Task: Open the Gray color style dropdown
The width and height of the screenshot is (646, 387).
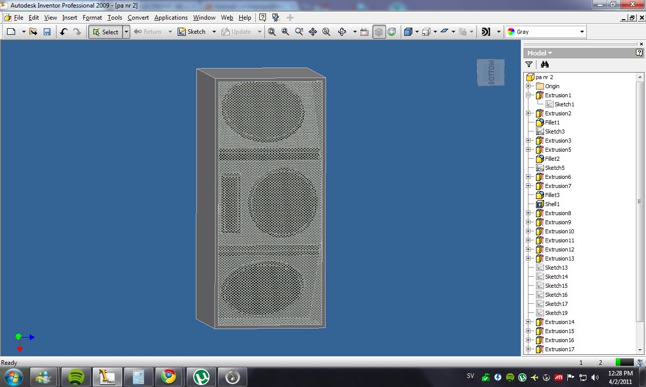Action: click(x=546, y=32)
